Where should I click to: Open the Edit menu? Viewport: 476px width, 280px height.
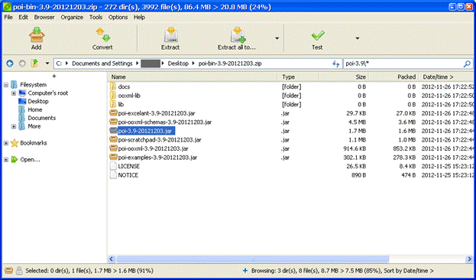[24, 18]
